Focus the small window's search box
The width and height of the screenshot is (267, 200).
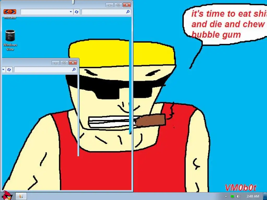pos(45,70)
